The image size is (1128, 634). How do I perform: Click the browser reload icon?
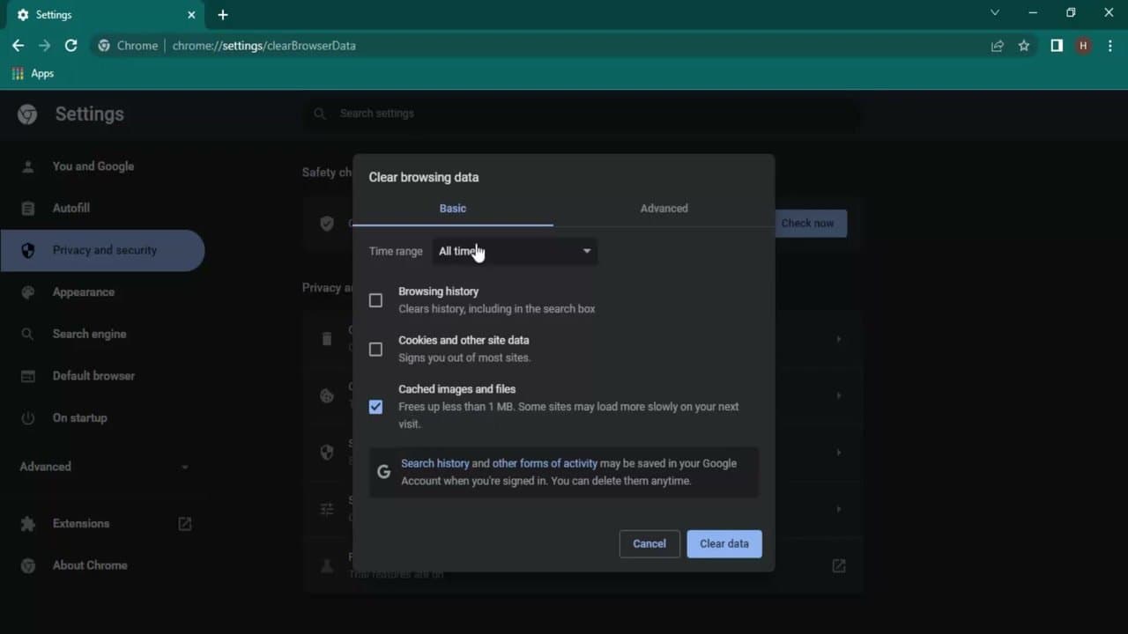tap(71, 46)
